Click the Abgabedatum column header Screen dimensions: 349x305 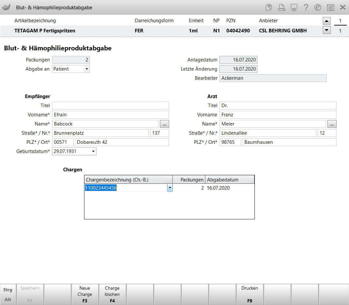(x=230, y=179)
